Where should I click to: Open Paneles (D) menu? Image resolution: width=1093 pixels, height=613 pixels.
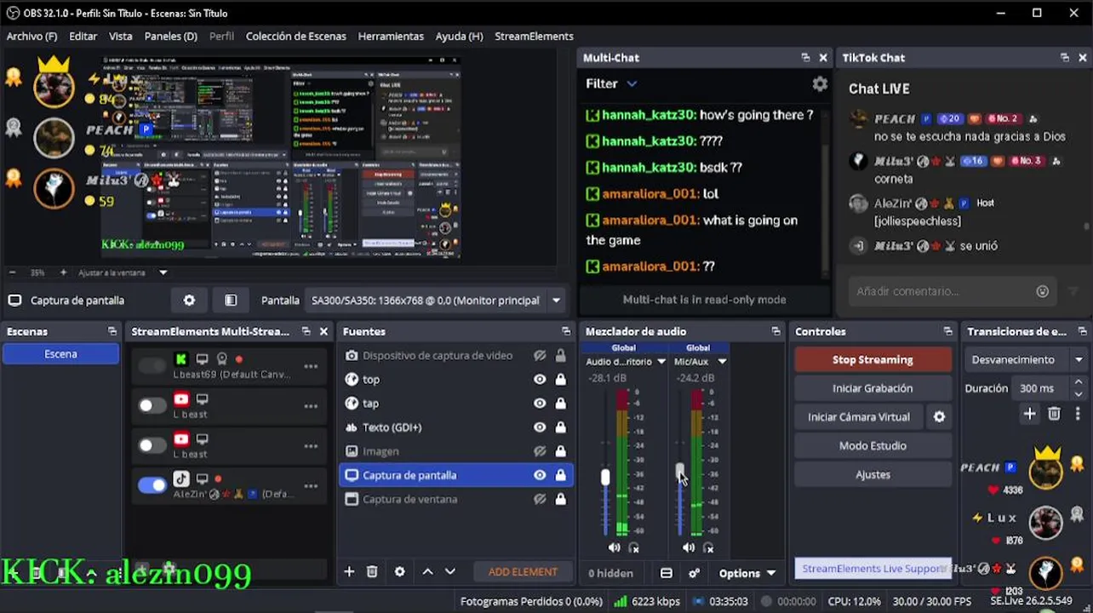[171, 37]
